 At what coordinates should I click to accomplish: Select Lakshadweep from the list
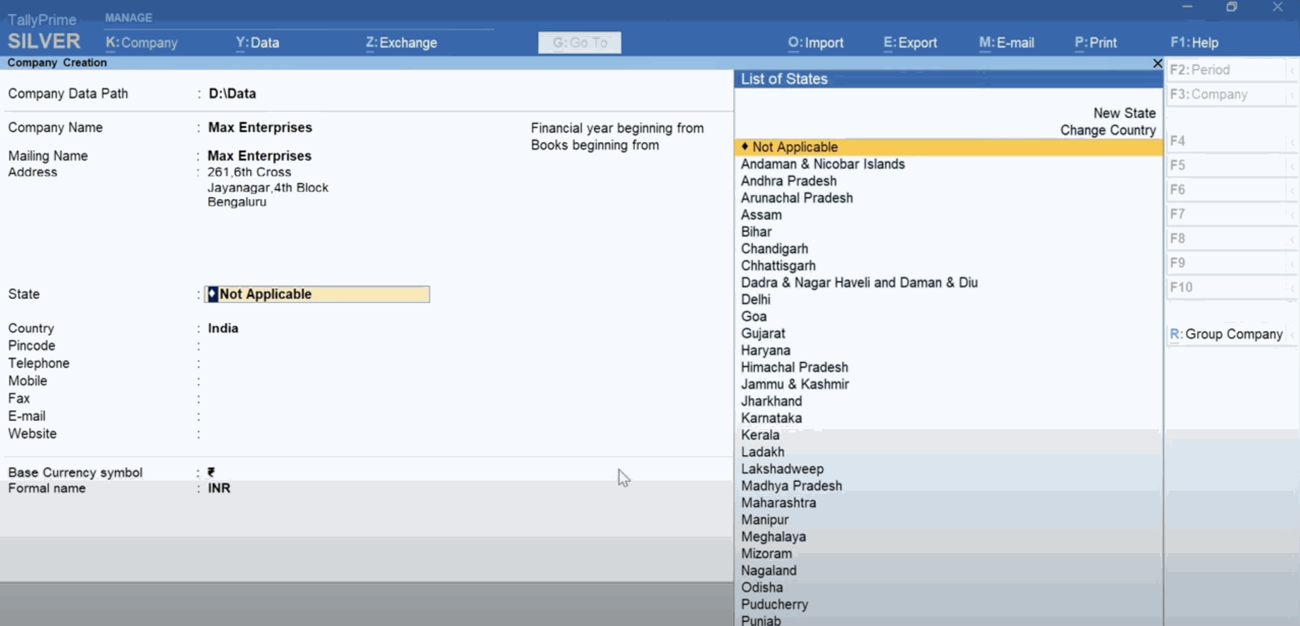(x=782, y=468)
